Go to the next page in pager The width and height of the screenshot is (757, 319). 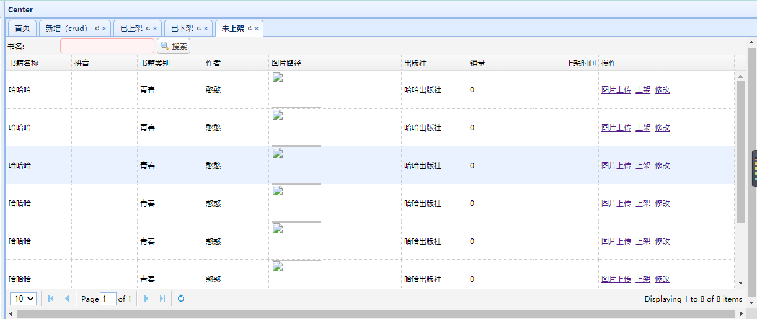click(x=146, y=299)
